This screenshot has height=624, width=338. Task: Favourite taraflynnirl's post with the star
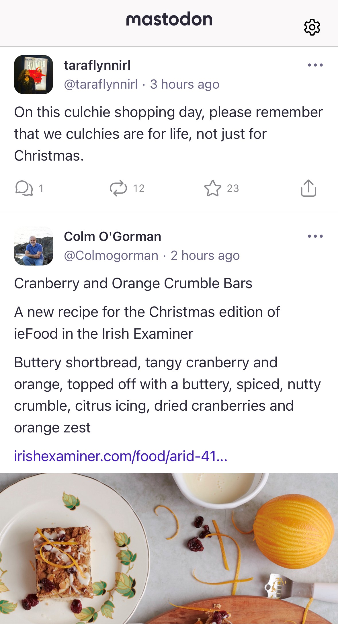pyautogui.click(x=212, y=188)
